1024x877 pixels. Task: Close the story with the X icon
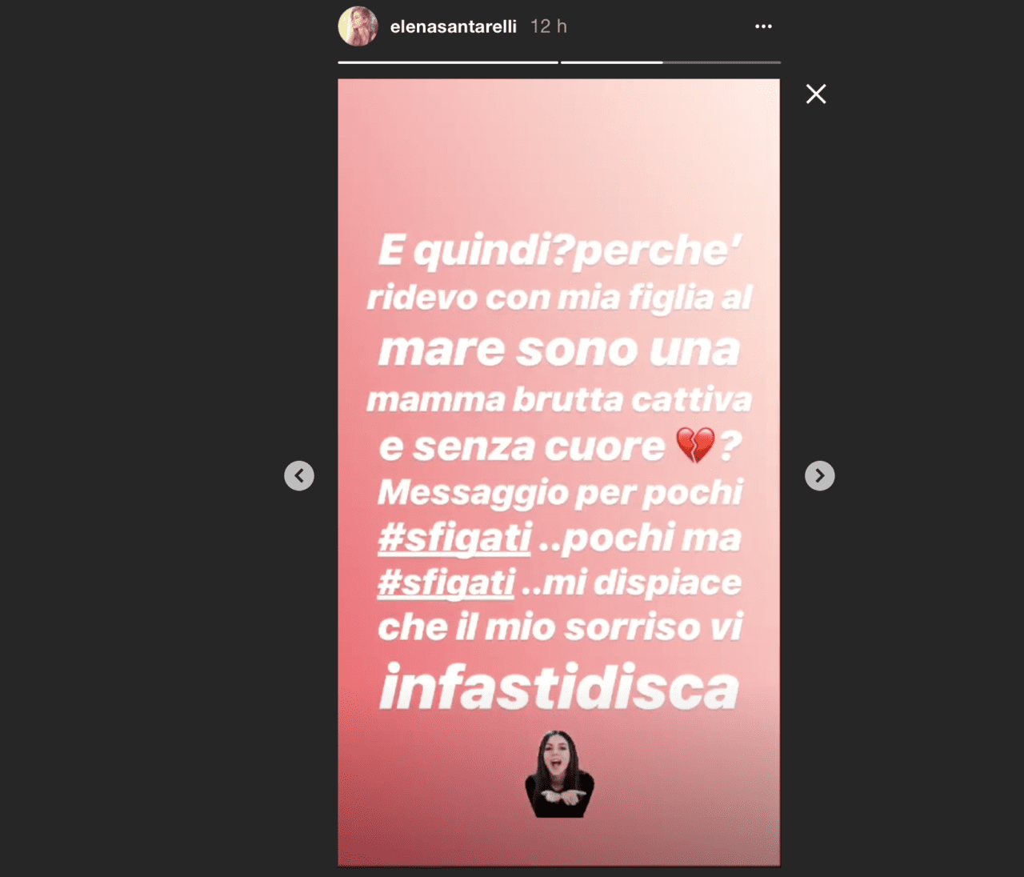tap(816, 94)
